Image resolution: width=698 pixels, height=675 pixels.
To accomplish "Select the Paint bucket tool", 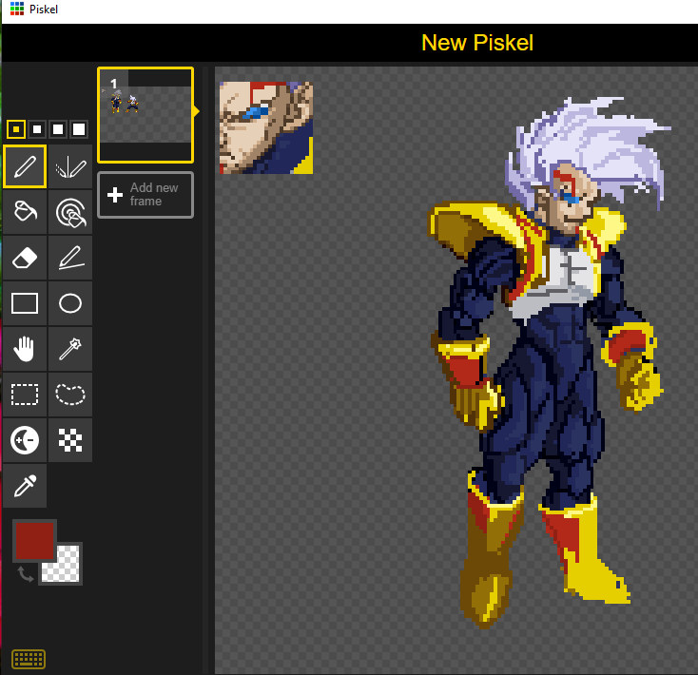I will [25, 212].
